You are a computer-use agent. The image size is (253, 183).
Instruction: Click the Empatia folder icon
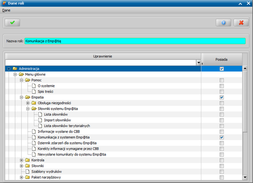(x=28, y=97)
